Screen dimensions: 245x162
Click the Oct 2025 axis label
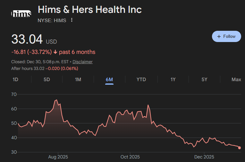coord(130,157)
